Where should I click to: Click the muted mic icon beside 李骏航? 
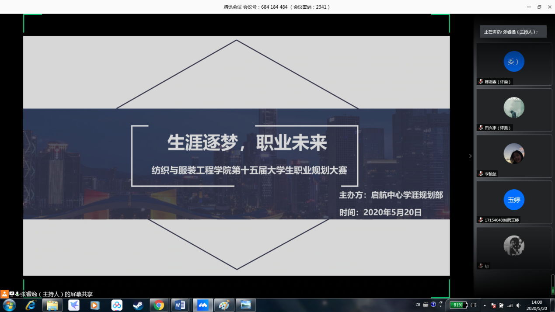[481, 174]
